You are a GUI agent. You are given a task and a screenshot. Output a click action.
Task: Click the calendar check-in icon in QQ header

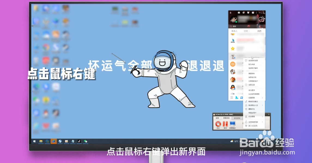tap(253, 13)
